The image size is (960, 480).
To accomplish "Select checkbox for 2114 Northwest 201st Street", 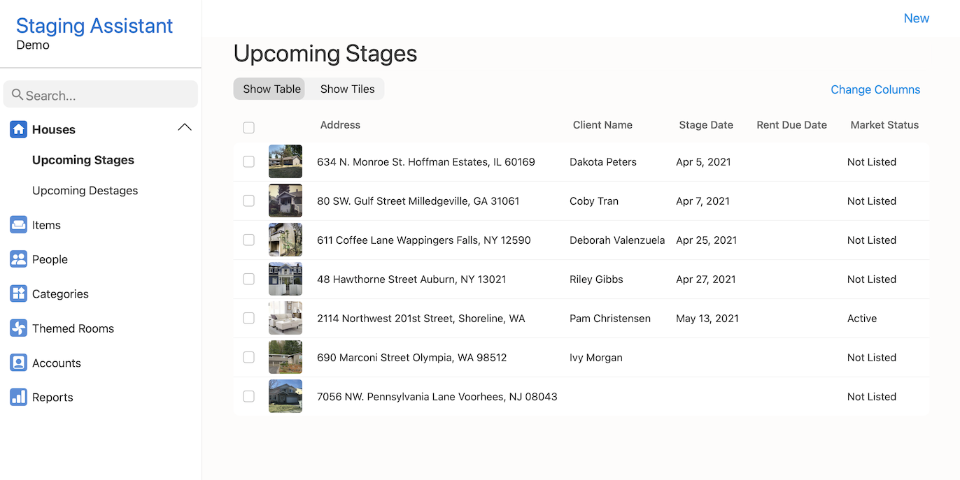I will point(248,318).
